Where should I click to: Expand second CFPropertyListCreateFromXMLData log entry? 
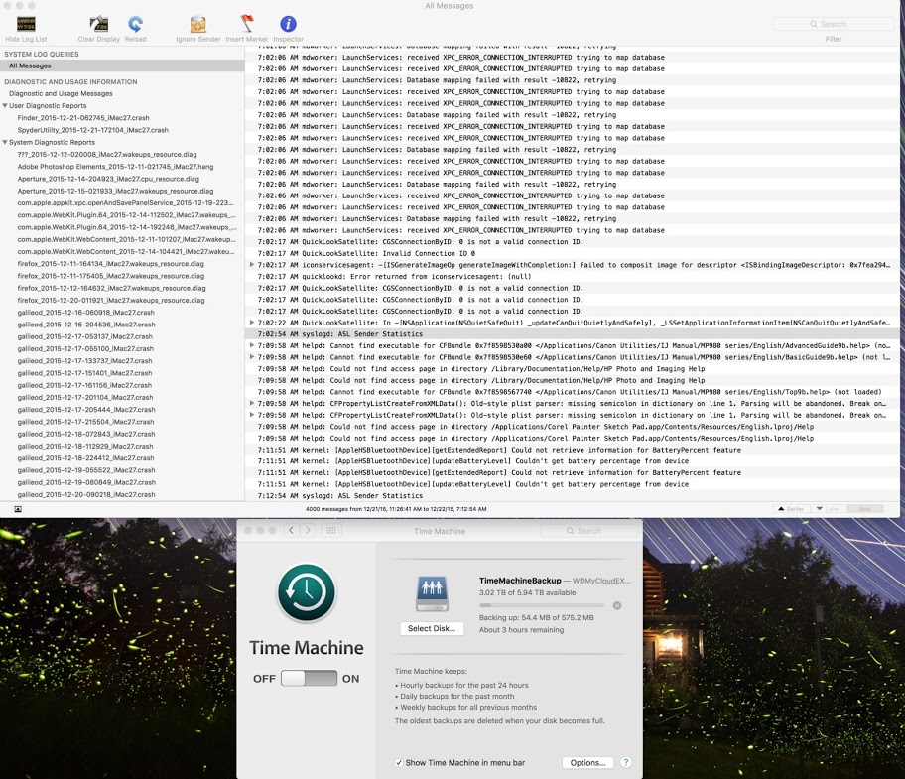tap(252, 415)
